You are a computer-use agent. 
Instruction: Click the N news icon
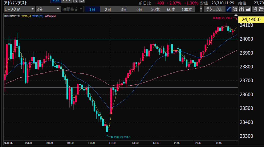(75, 1)
